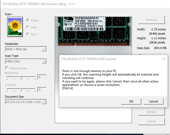Click the [TW014] error code text

point(67,88)
